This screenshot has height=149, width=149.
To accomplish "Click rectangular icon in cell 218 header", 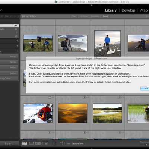I will (85, 133).
